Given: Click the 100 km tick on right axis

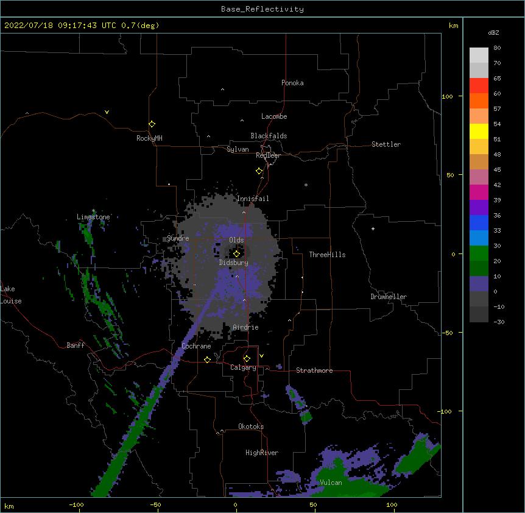Looking at the screenshot, I should (x=447, y=96).
